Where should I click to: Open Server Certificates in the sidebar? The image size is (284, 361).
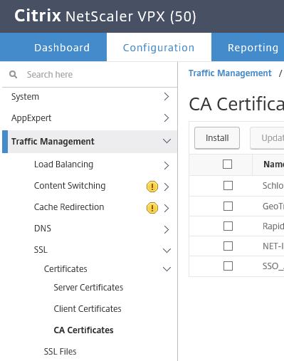point(88,288)
